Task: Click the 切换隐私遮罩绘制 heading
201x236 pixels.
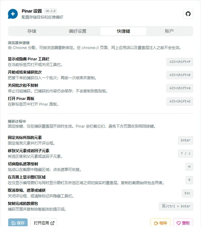Action: click(23, 164)
